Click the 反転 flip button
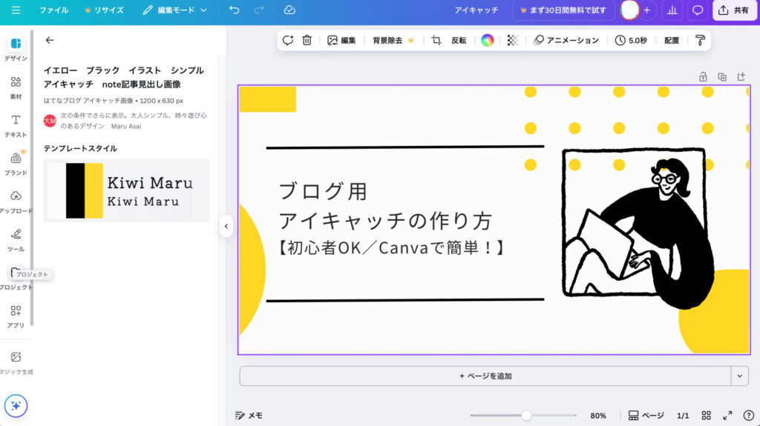Screen dimensions: 760x426 (x=459, y=40)
